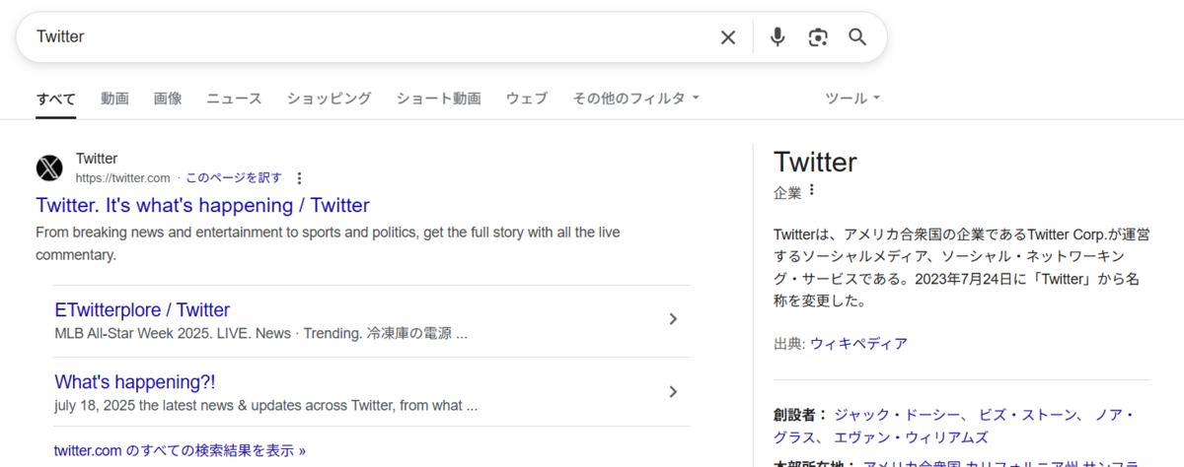Switch to 画像 tab
This screenshot has width=1184, height=467.
pos(168,99)
